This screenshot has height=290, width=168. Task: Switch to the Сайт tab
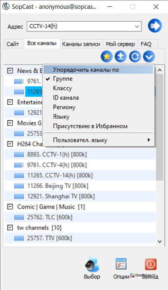(13, 44)
